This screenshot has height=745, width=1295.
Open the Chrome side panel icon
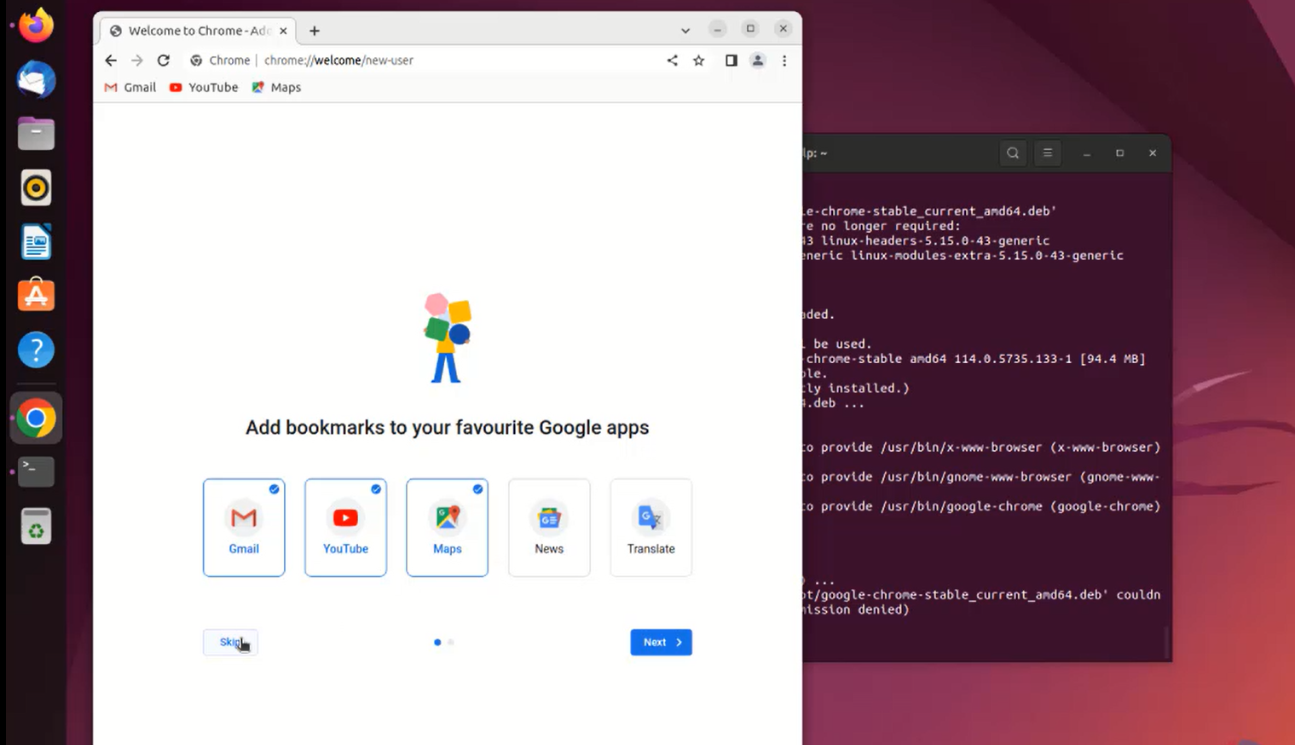731,61
